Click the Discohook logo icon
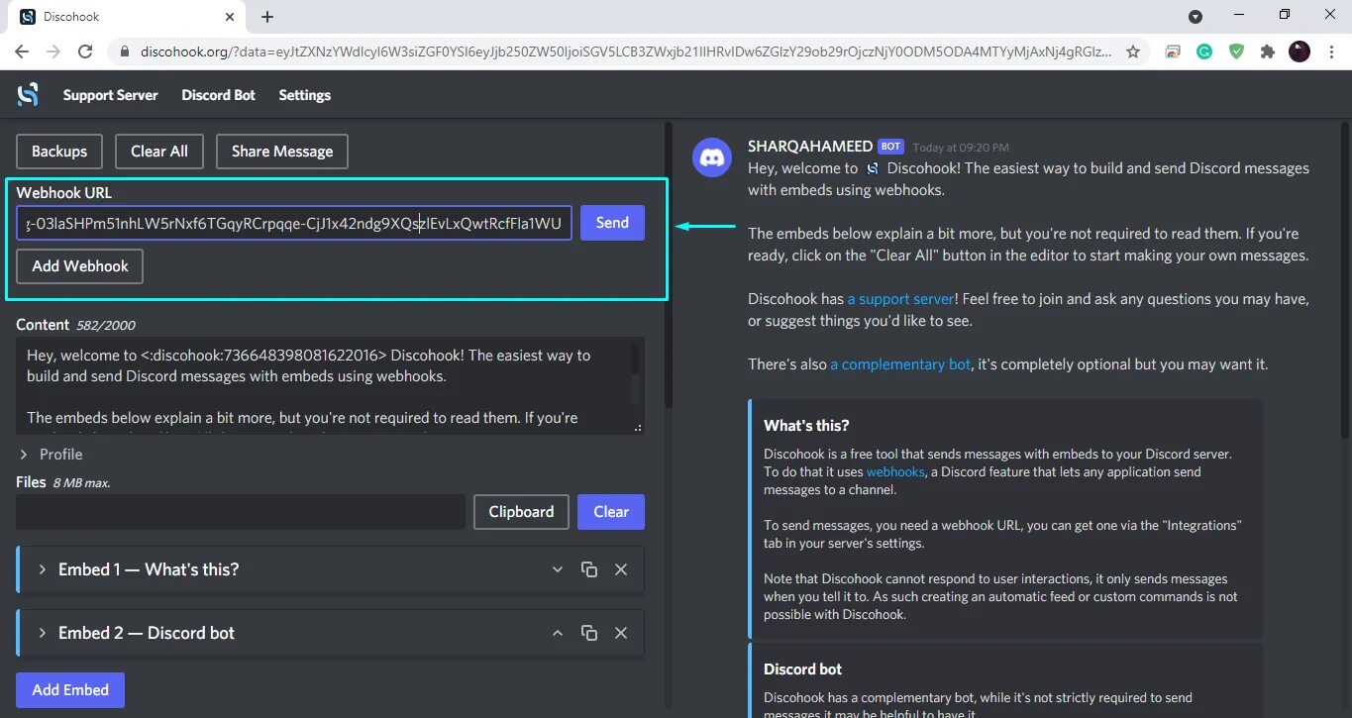Screen dimensions: 1352x718 pos(28,95)
